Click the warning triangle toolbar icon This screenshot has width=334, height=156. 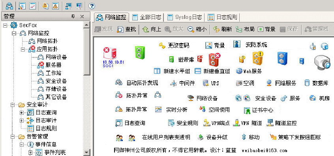coord(55,6)
